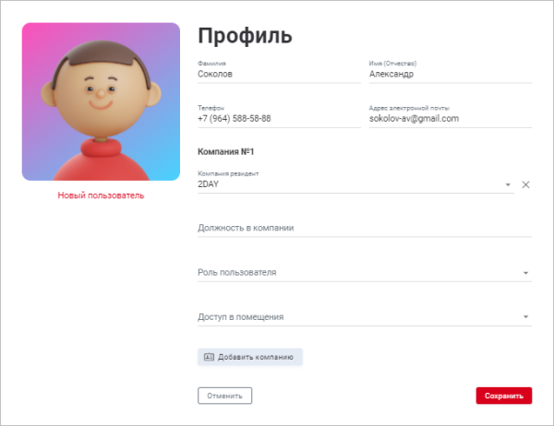Remove company with the X icon
Viewport: 554px width, 426px height.
tap(525, 184)
